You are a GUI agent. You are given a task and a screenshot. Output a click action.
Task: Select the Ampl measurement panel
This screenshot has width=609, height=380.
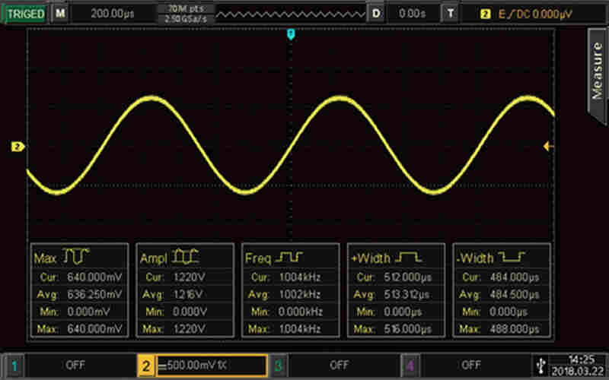click(185, 292)
